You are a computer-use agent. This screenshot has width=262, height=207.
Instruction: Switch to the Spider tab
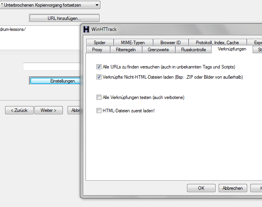point(100,43)
